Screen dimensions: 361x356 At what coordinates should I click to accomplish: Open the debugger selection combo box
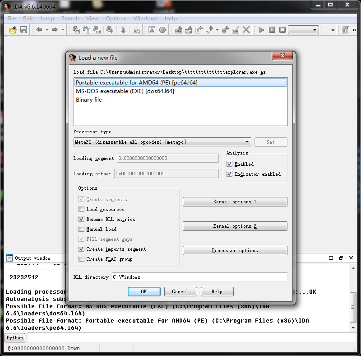pos(303,30)
